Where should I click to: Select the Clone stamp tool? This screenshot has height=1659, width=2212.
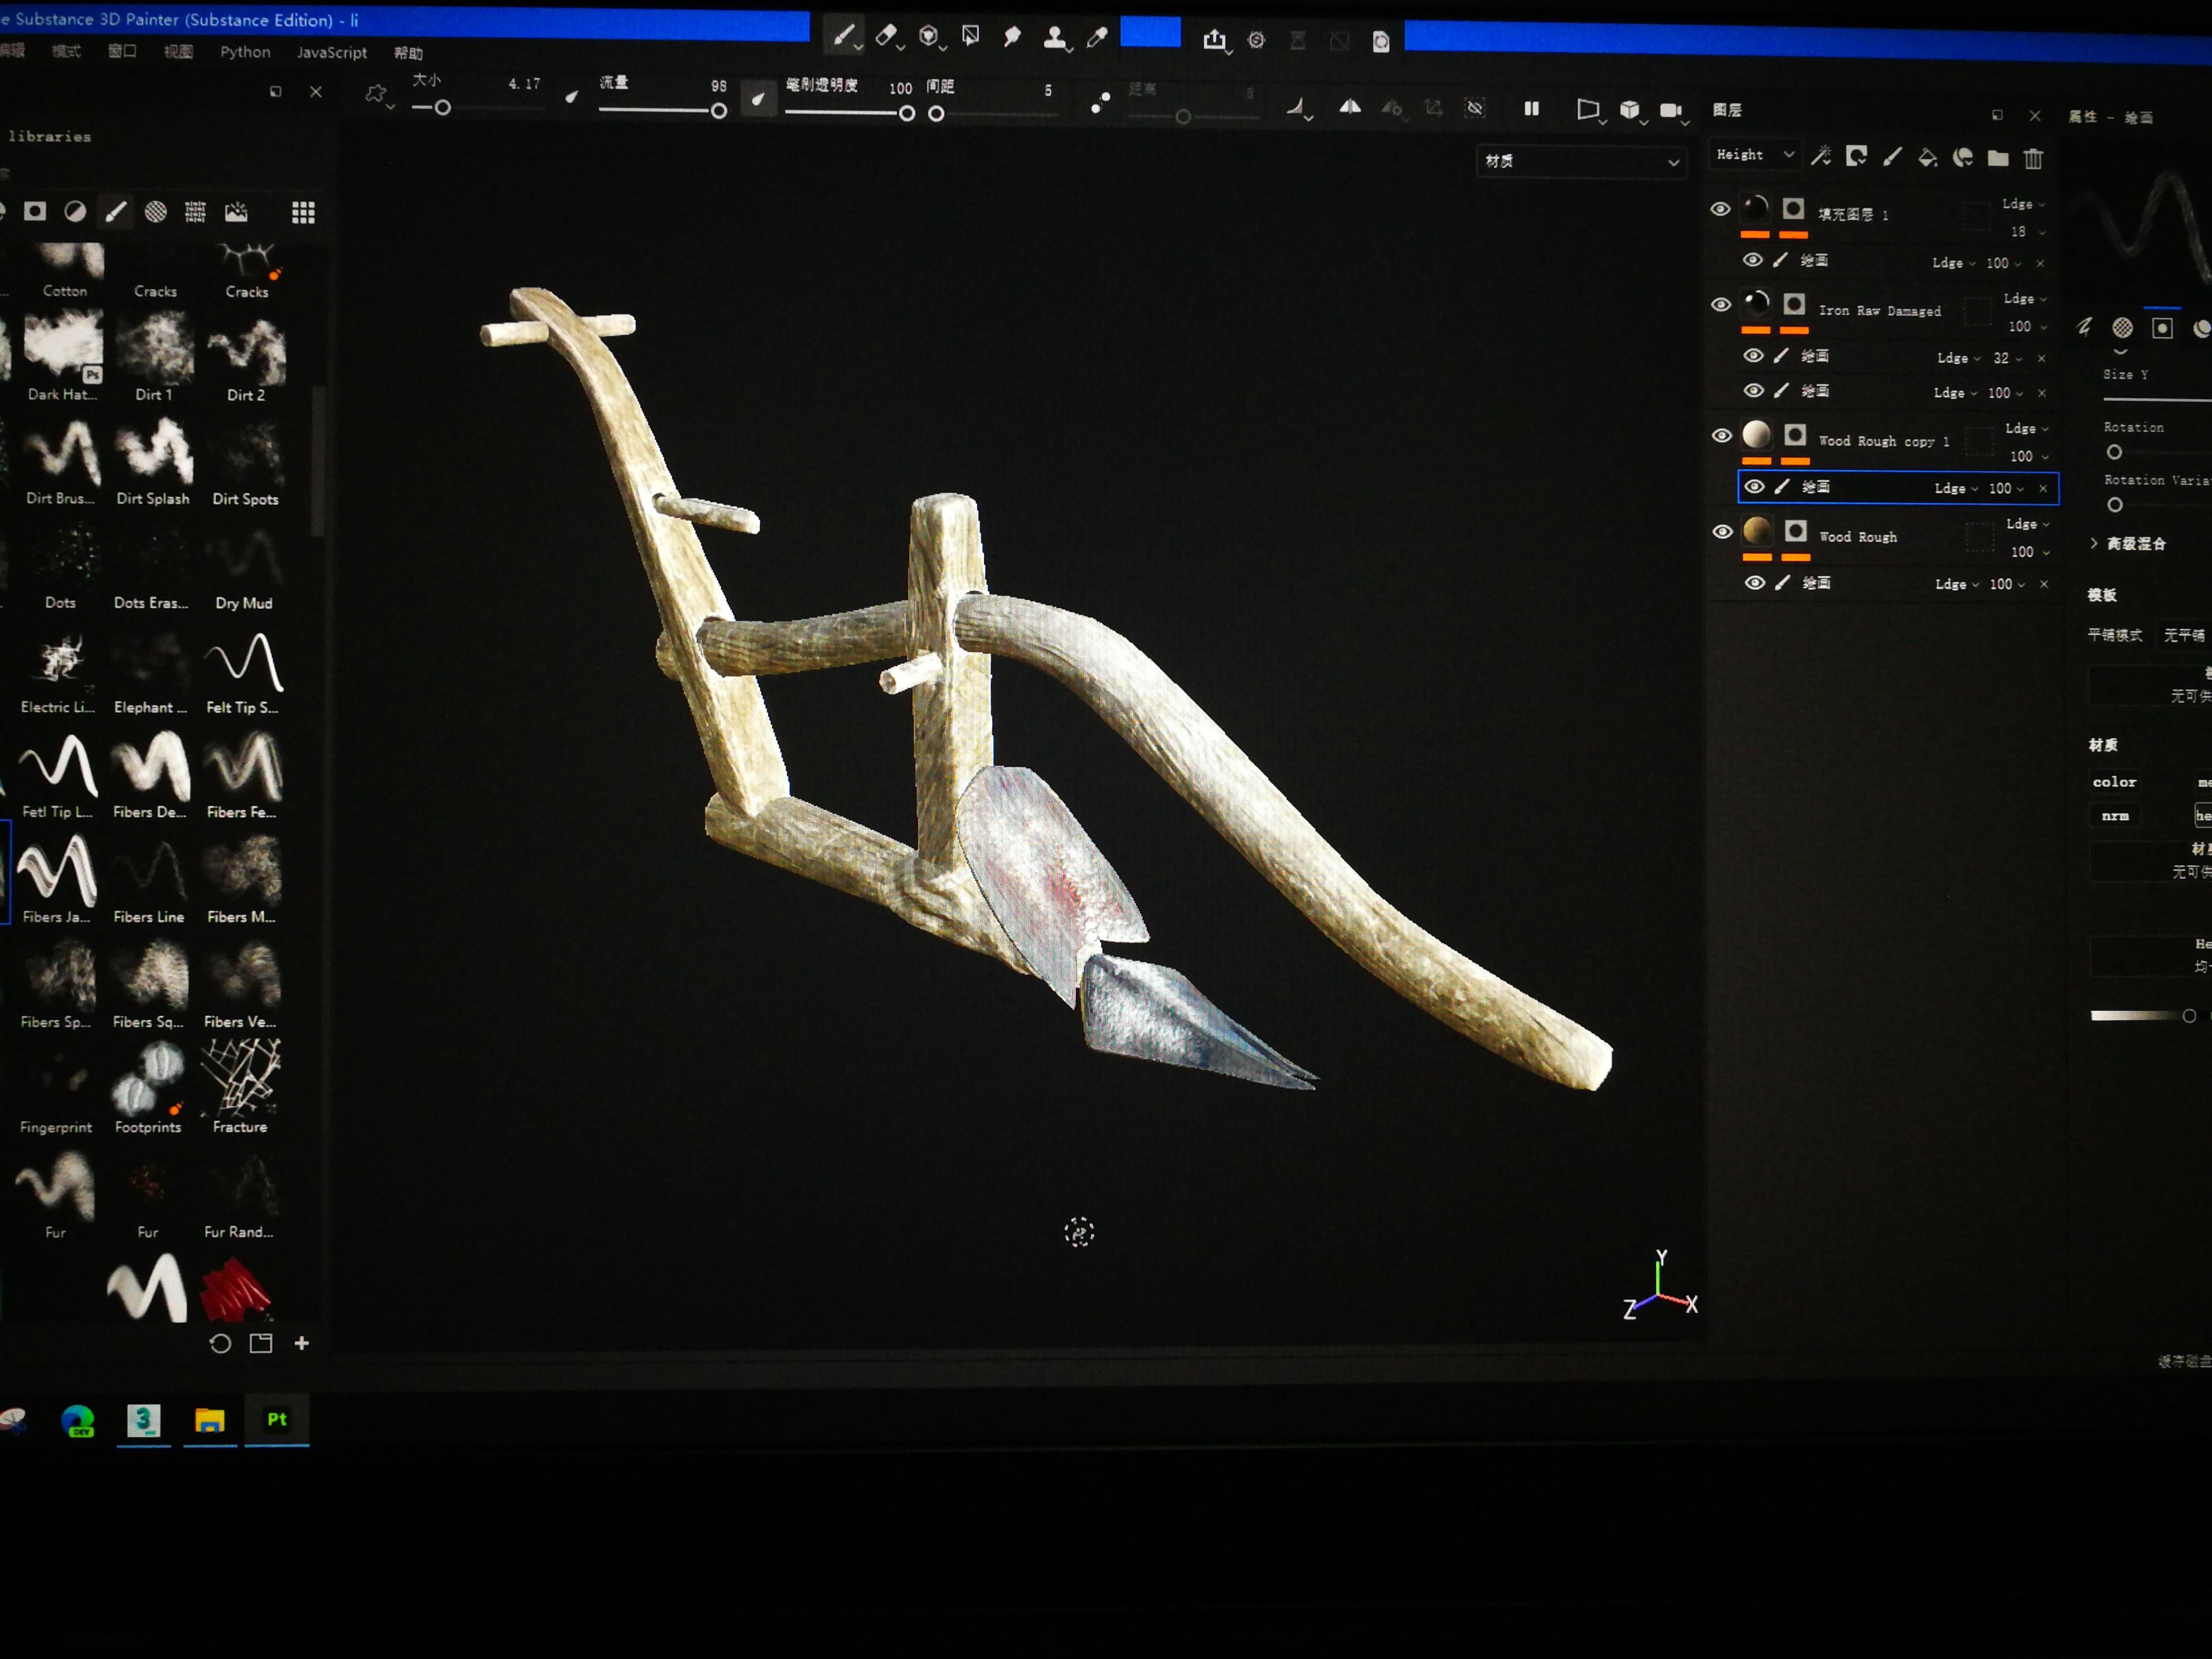1054,38
